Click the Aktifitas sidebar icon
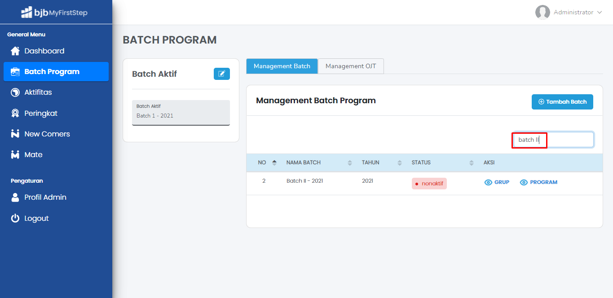 [x=15, y=92]
